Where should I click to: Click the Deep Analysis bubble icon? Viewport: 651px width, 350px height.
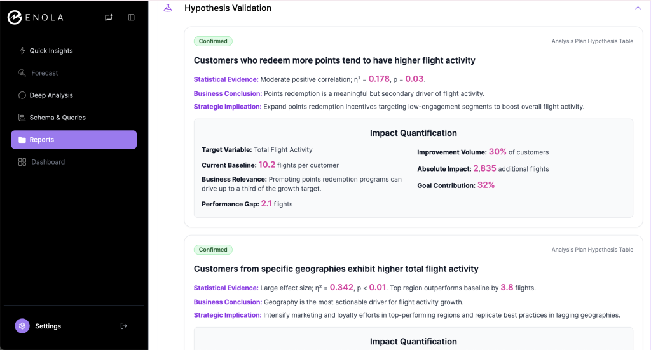click(22, 95)
